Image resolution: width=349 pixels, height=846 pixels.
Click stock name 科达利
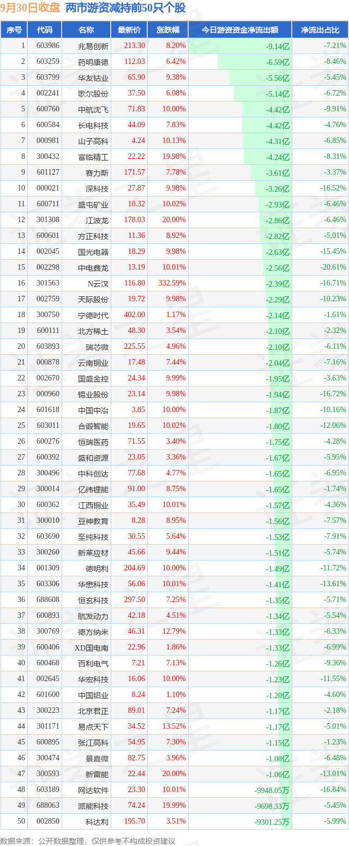[97, 822]
